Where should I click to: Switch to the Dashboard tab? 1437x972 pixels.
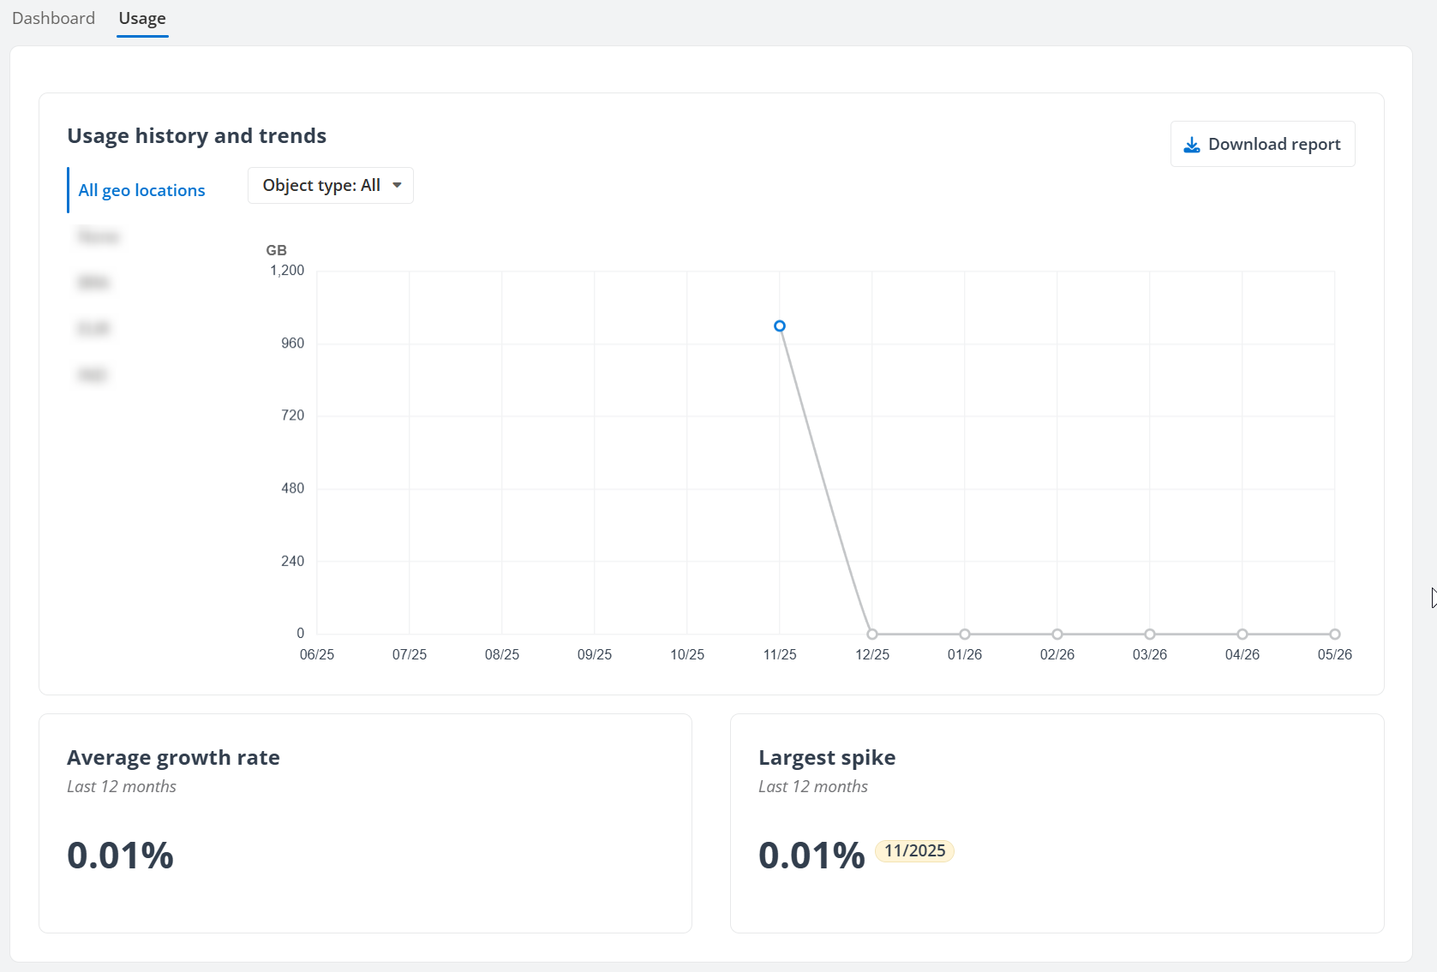point(53,18)
